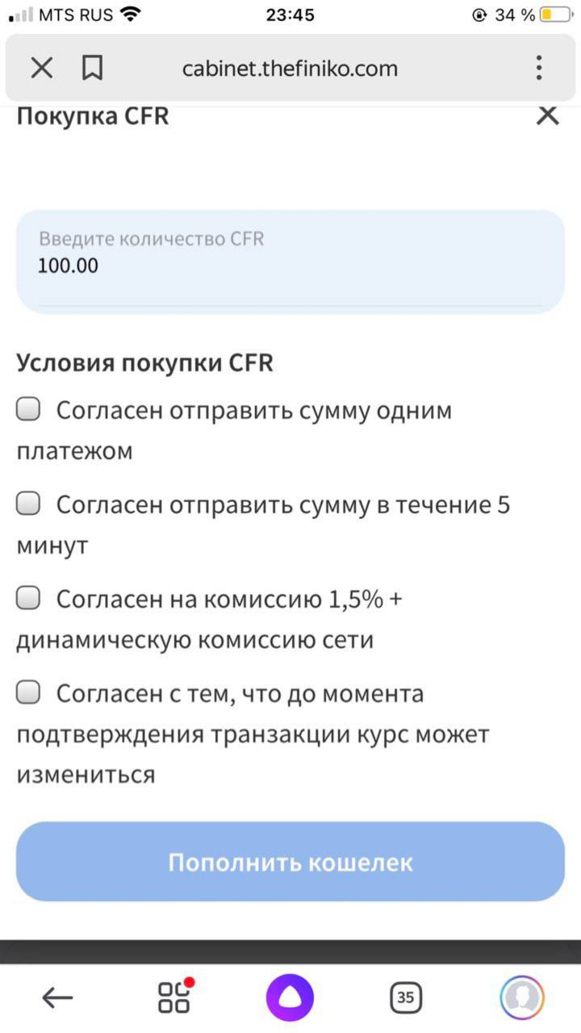Tap the Условия покупки CFR heading
The width and height of the screenshot is (581, 1033).
(x=145, y=363)
